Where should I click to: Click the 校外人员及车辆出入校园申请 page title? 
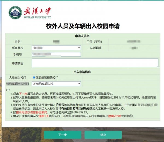click(x=83, y=26)
